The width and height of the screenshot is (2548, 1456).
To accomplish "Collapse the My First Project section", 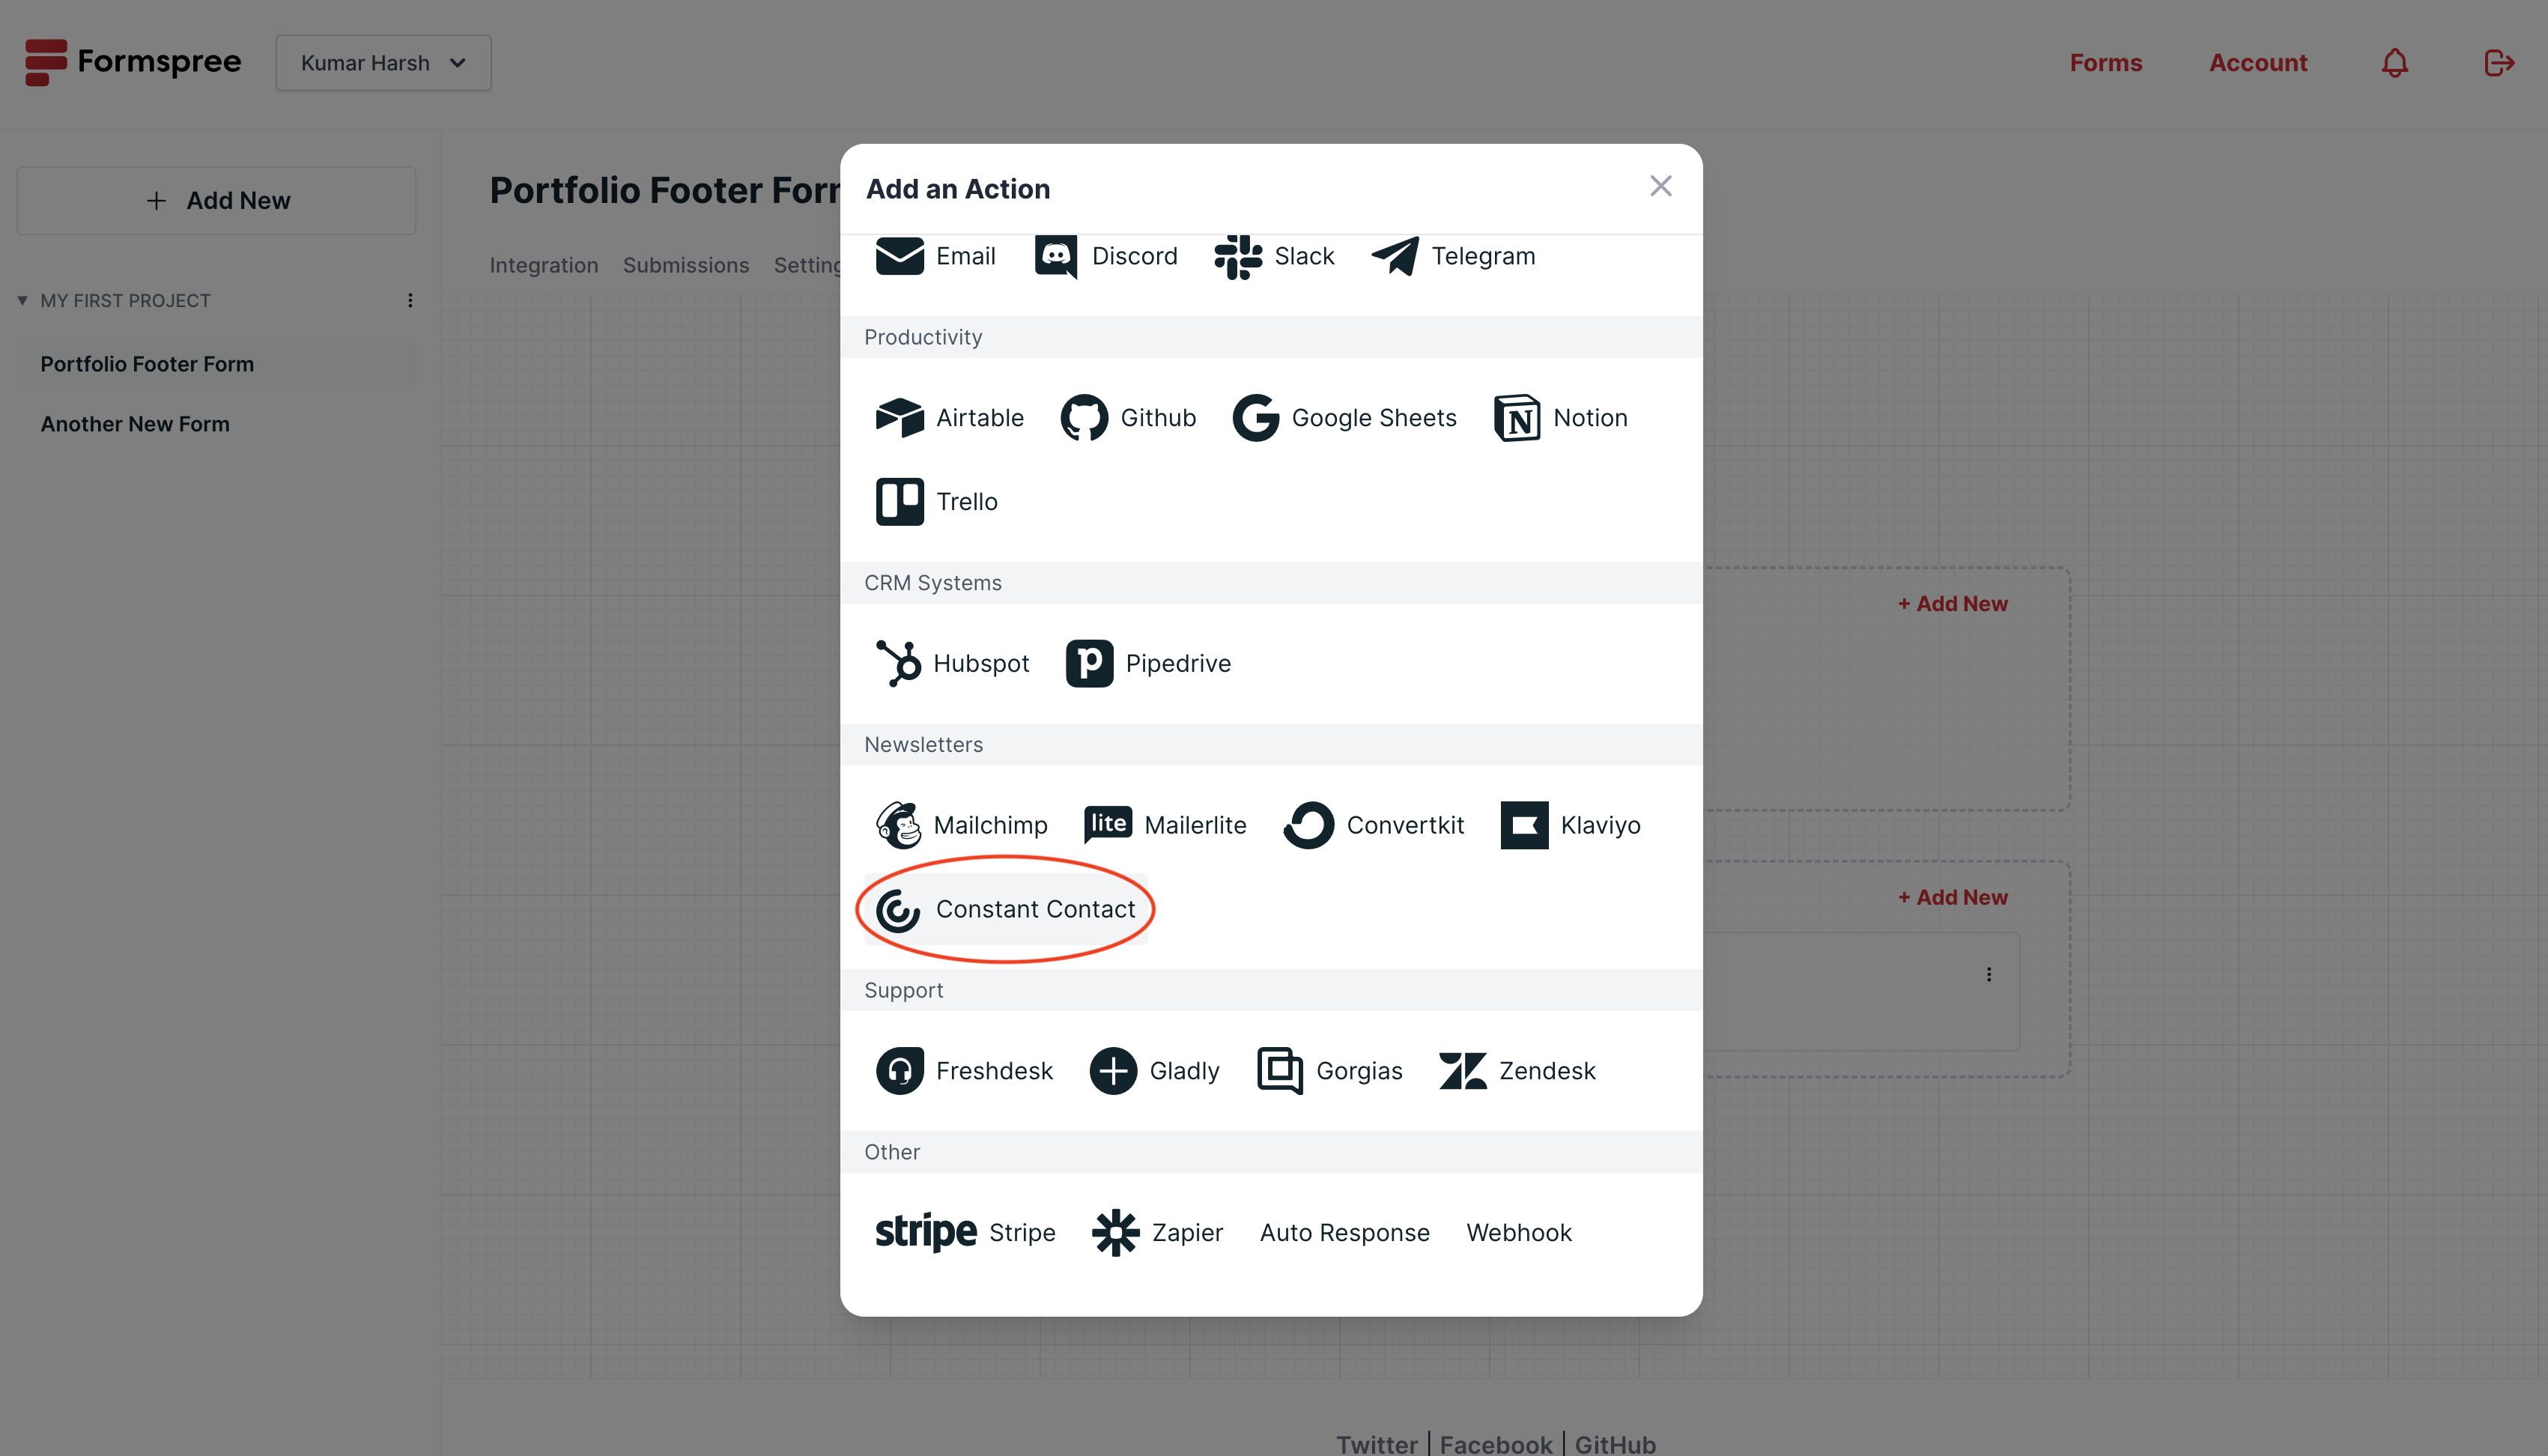I will 22,301.
